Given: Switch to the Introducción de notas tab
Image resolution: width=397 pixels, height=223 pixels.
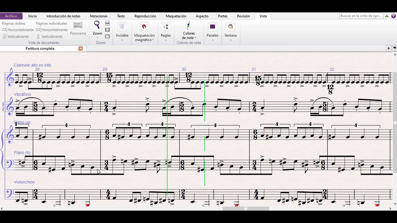Looking at the screenshot, I should click(63, 16).
